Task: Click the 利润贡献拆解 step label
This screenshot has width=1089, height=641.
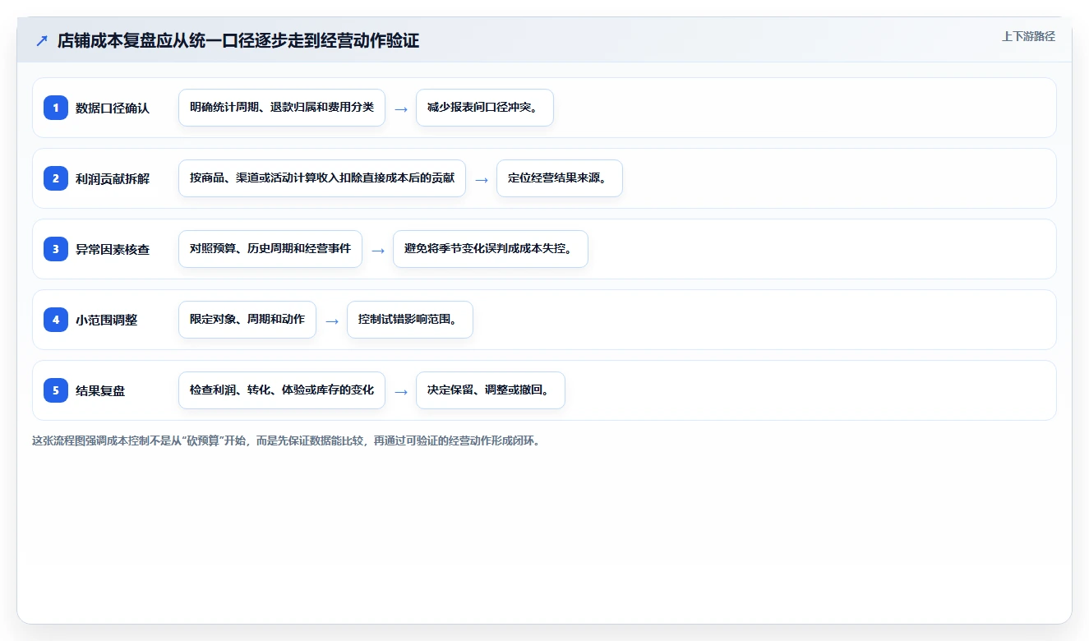Action: click(x=113, y=178)
